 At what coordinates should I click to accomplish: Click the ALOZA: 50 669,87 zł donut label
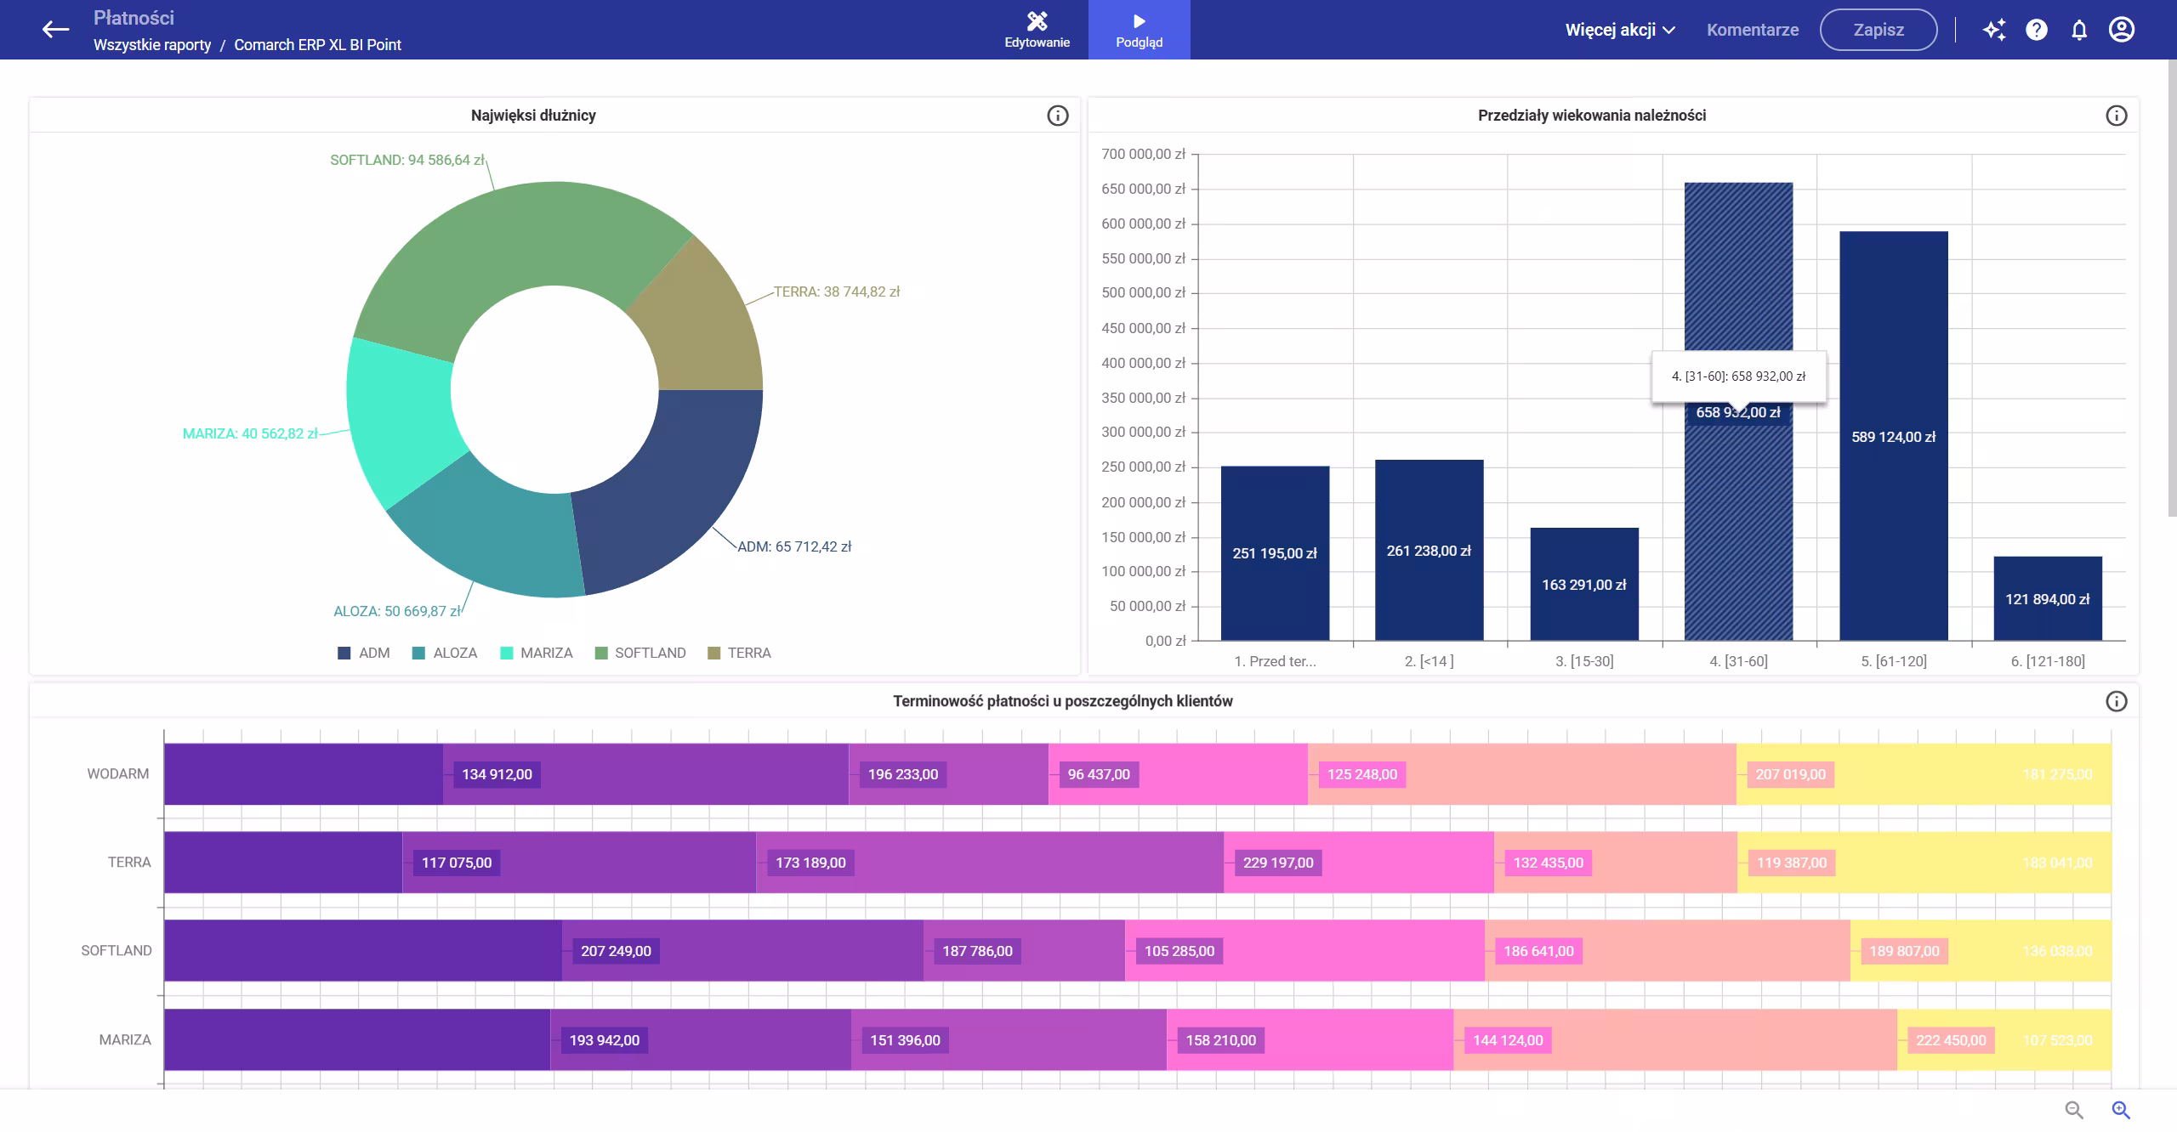[397, 611]
